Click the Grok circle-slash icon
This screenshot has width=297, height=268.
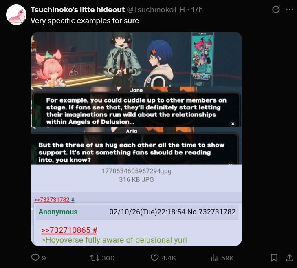[x=276, y=9]
